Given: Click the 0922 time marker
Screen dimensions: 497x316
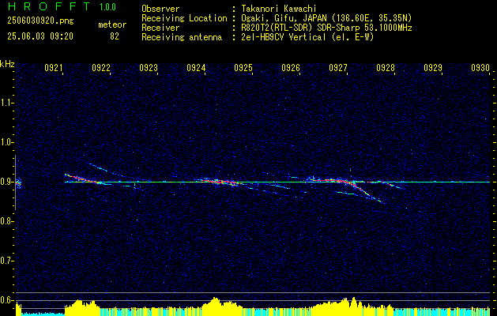Looking at the screenshot, I should (x=101, y=68).
